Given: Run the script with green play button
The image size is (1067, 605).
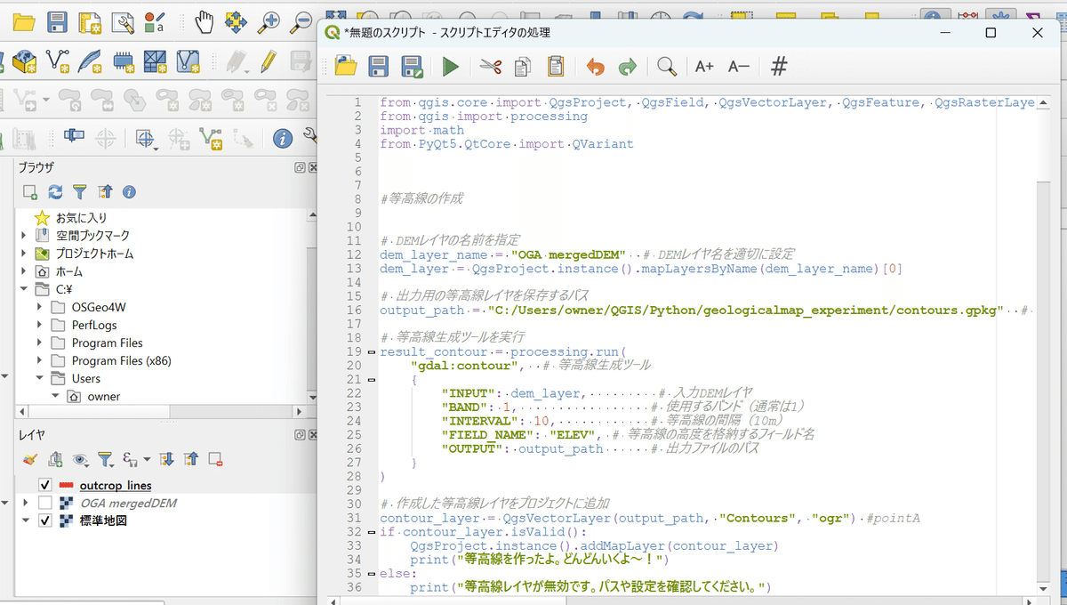Looking at the screenshot, I should point(451,66).
